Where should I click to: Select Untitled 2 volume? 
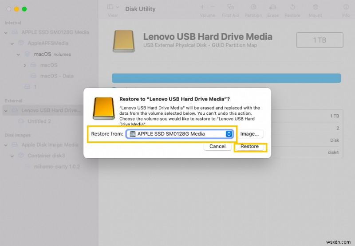tap(39, 121)
